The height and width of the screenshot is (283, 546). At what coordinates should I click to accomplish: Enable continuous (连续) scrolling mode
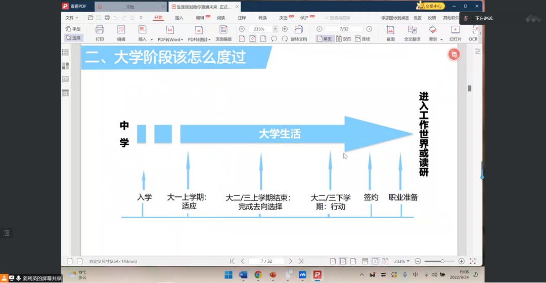362,39
